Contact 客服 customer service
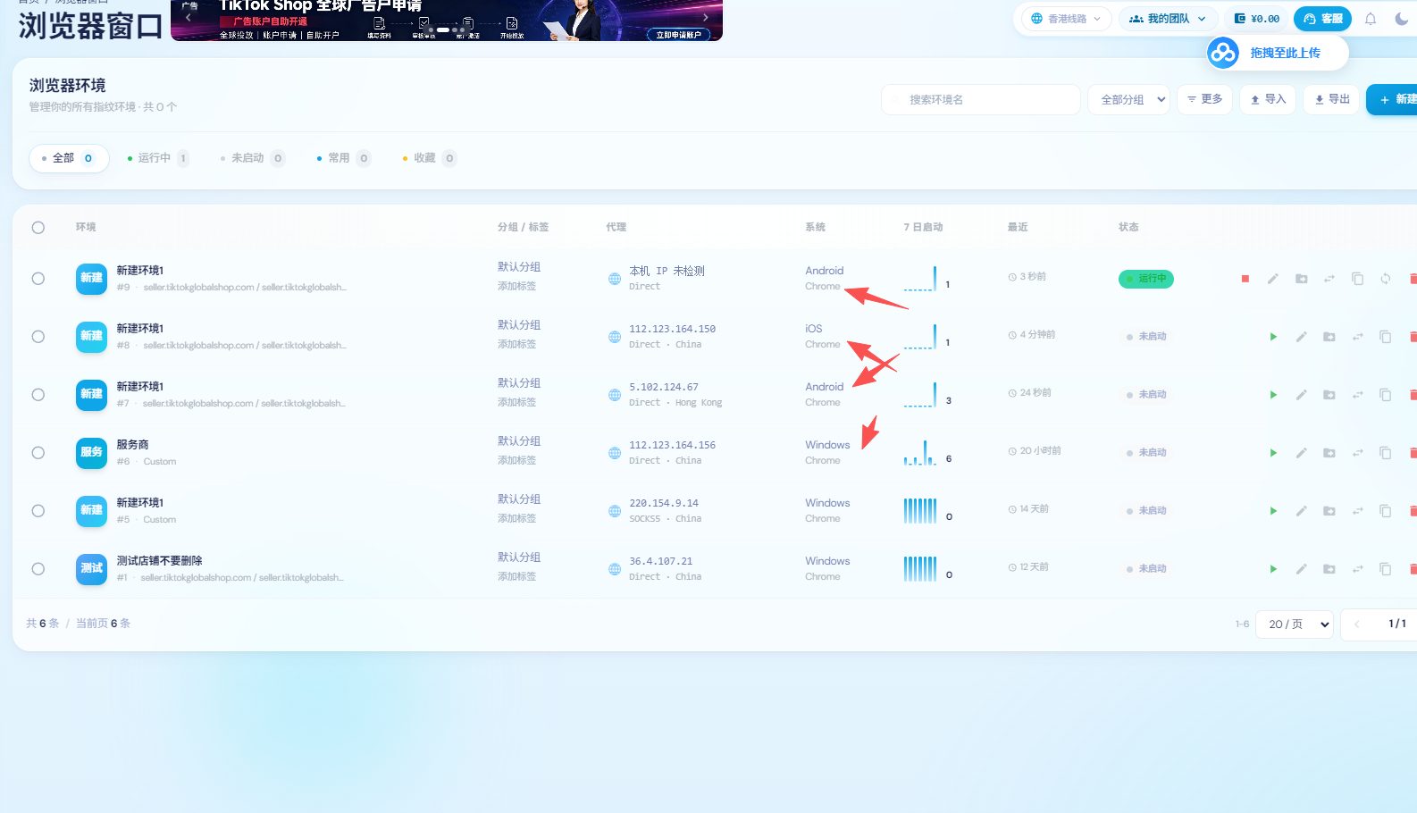 point(1322,19)
